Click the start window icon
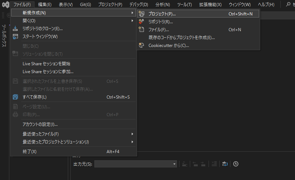 pos(15,37)
